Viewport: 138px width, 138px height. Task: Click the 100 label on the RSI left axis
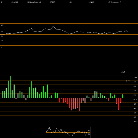pos(2,25)
